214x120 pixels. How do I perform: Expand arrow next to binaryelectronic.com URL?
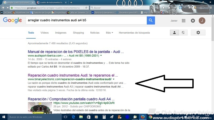click(x=114, y=79)
